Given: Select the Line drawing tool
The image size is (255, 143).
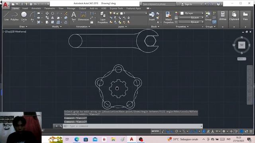Looking at the screenshot, I should [6, 16].
